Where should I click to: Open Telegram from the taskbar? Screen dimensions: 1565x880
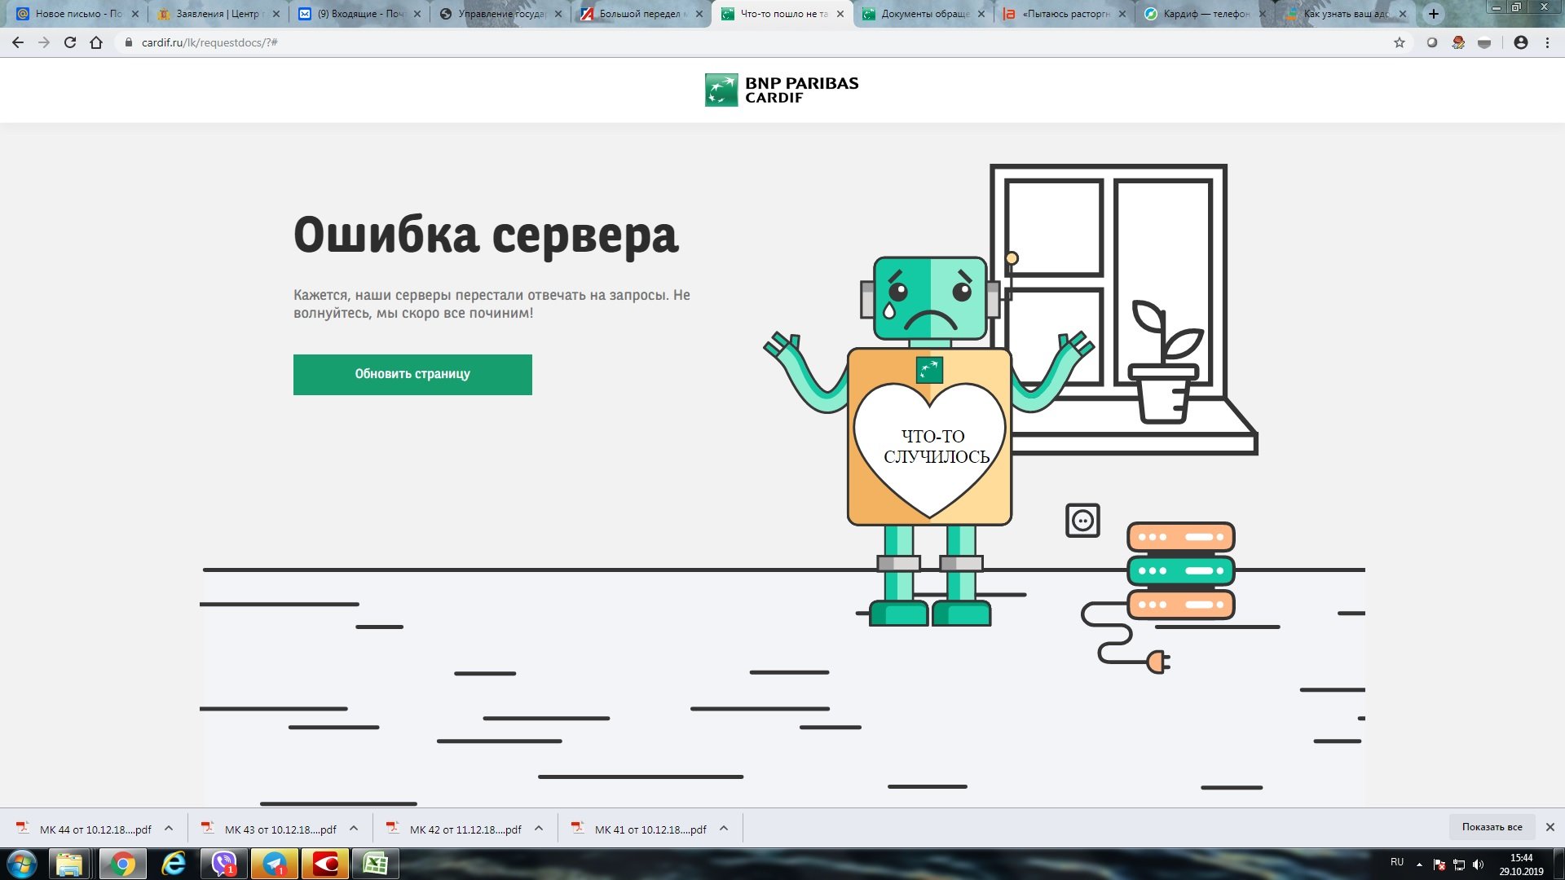(275, 864)
